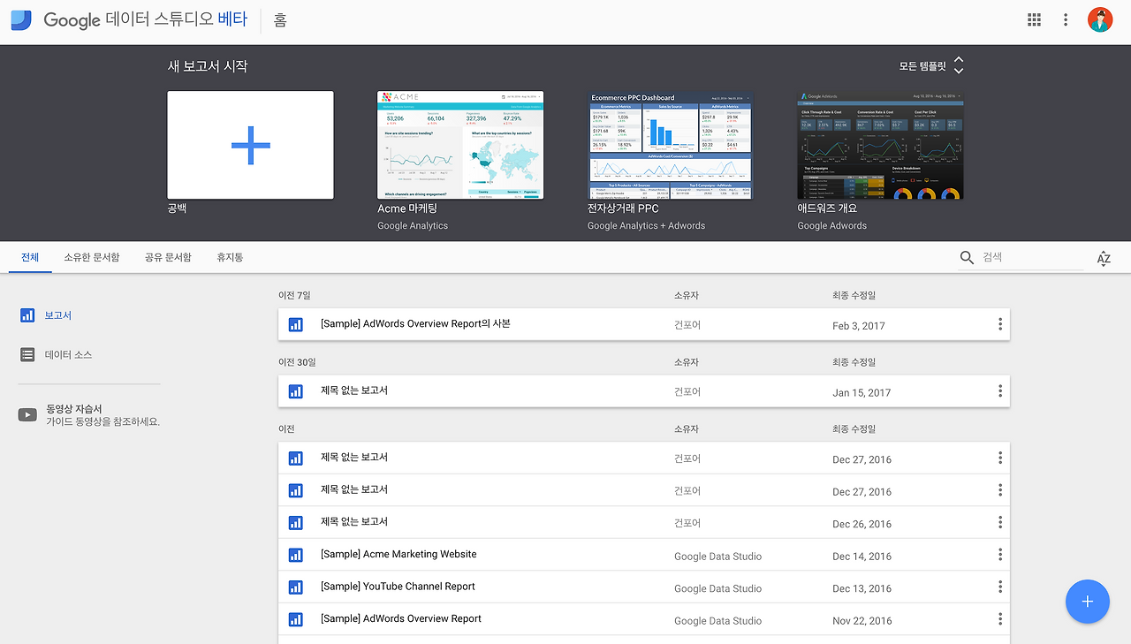Switch to the 소유한 문서함 tab
This screenshot has width=1131, height=644.
[x=92, y=257]
